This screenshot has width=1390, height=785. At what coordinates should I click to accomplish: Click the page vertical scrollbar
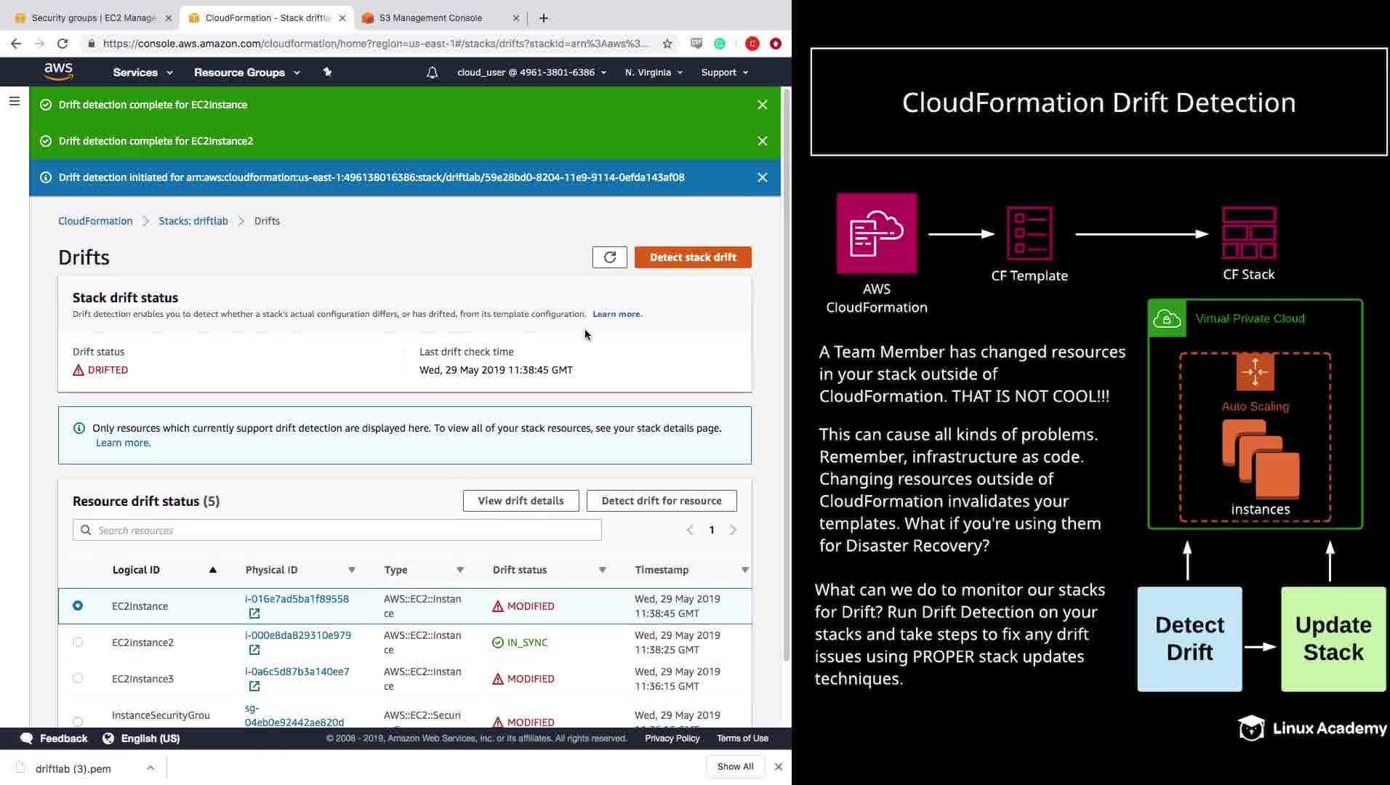click(786, 376)
